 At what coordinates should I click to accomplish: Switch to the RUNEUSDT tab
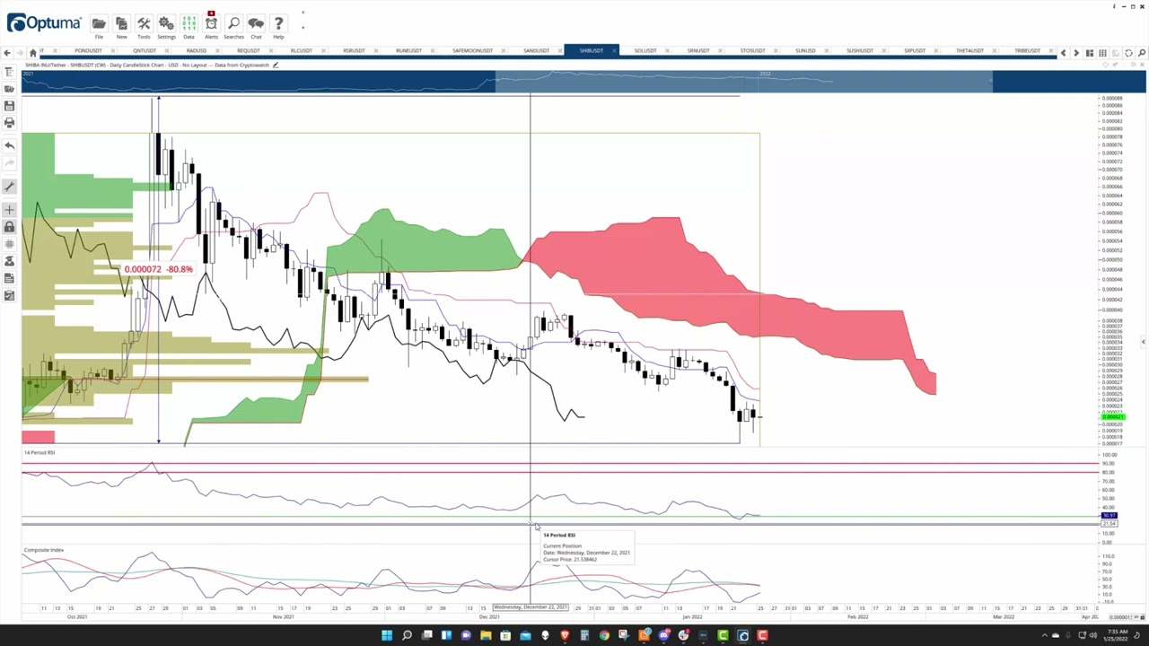pos(408,51)
